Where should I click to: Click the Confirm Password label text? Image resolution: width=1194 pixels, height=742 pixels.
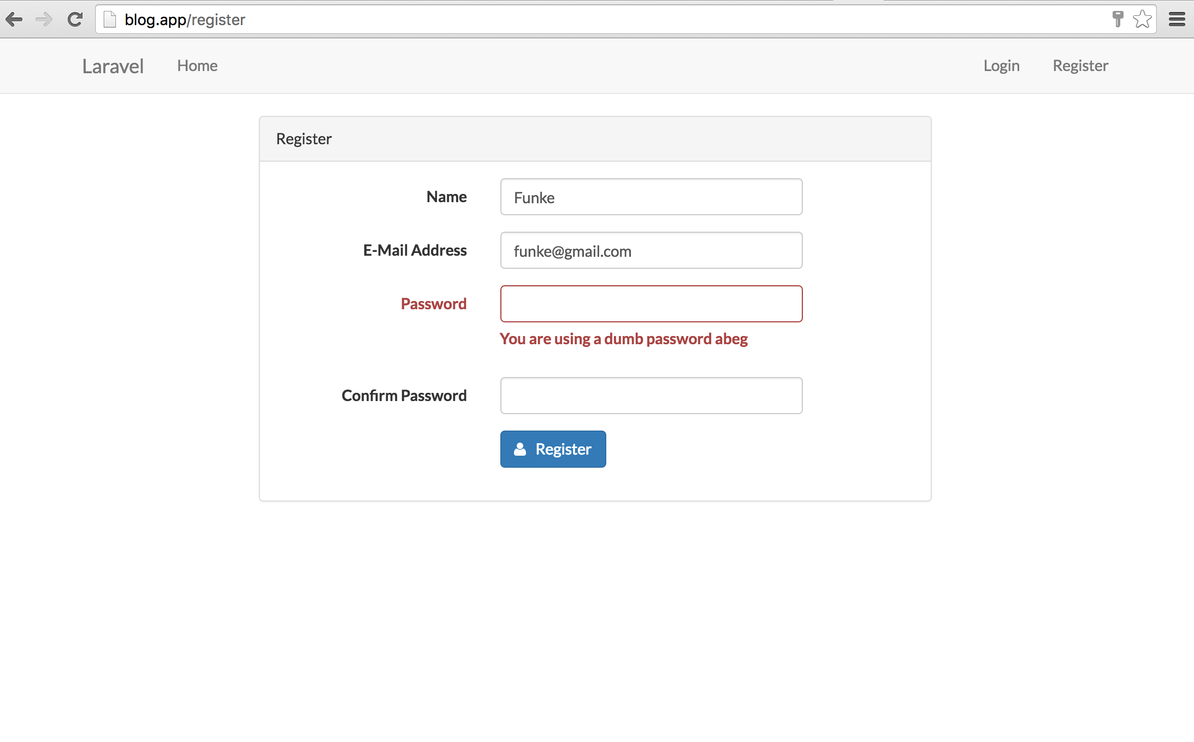click(404, 396)
